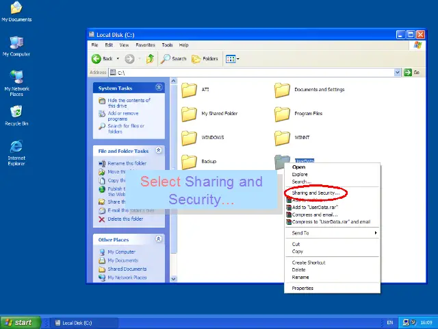Image resolution: width=438 pixels, height=329 pixels.
Task: Collapse the File and Folder Tasks panel
Action: pyautogui.click(x=159, y=151)
